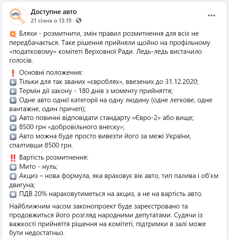The height and width of the screenshot is (239, 229).
Task: Click the play bullet next to 8500 грн
Action: [x=13, y=128]
